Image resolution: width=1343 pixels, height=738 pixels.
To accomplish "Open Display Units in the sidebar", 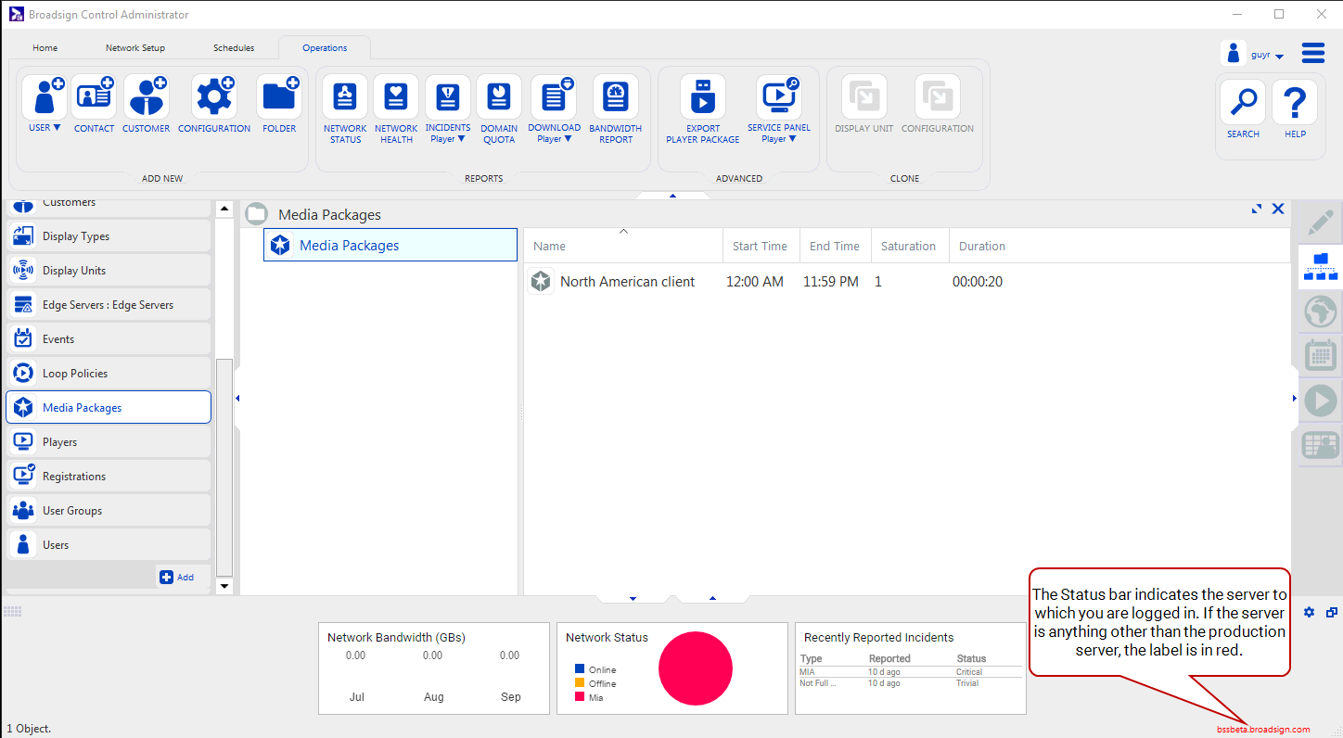I will (x=109, y=271).
